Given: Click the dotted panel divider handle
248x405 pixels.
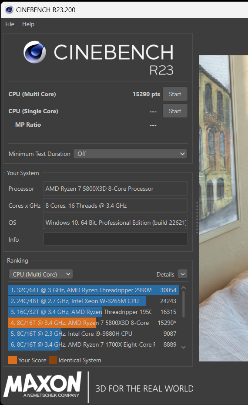Looking at the screenshot, I should click(x=197, y=218).
